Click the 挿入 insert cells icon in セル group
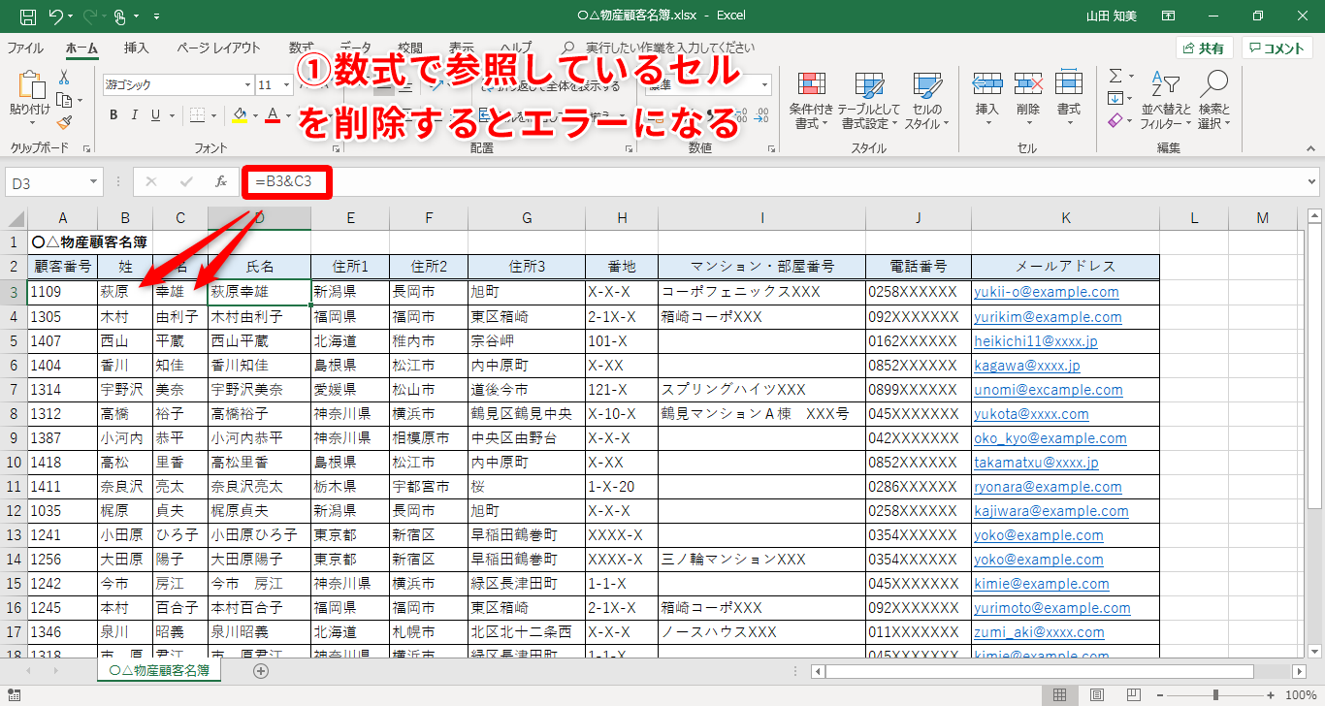Viewport: 1325px width, 706px height. [986, 84]
